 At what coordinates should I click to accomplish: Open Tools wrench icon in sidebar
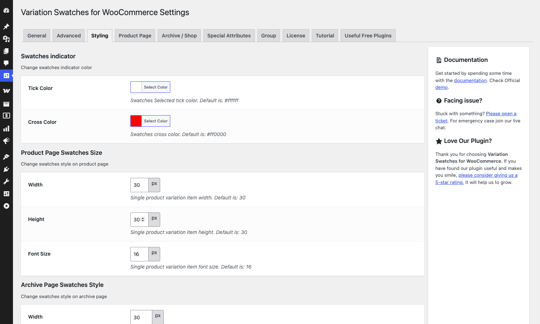click(6, 181)
